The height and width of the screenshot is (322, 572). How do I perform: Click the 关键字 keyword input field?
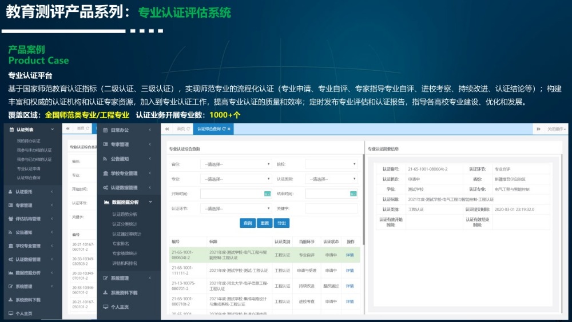click(x=331, y=208)
